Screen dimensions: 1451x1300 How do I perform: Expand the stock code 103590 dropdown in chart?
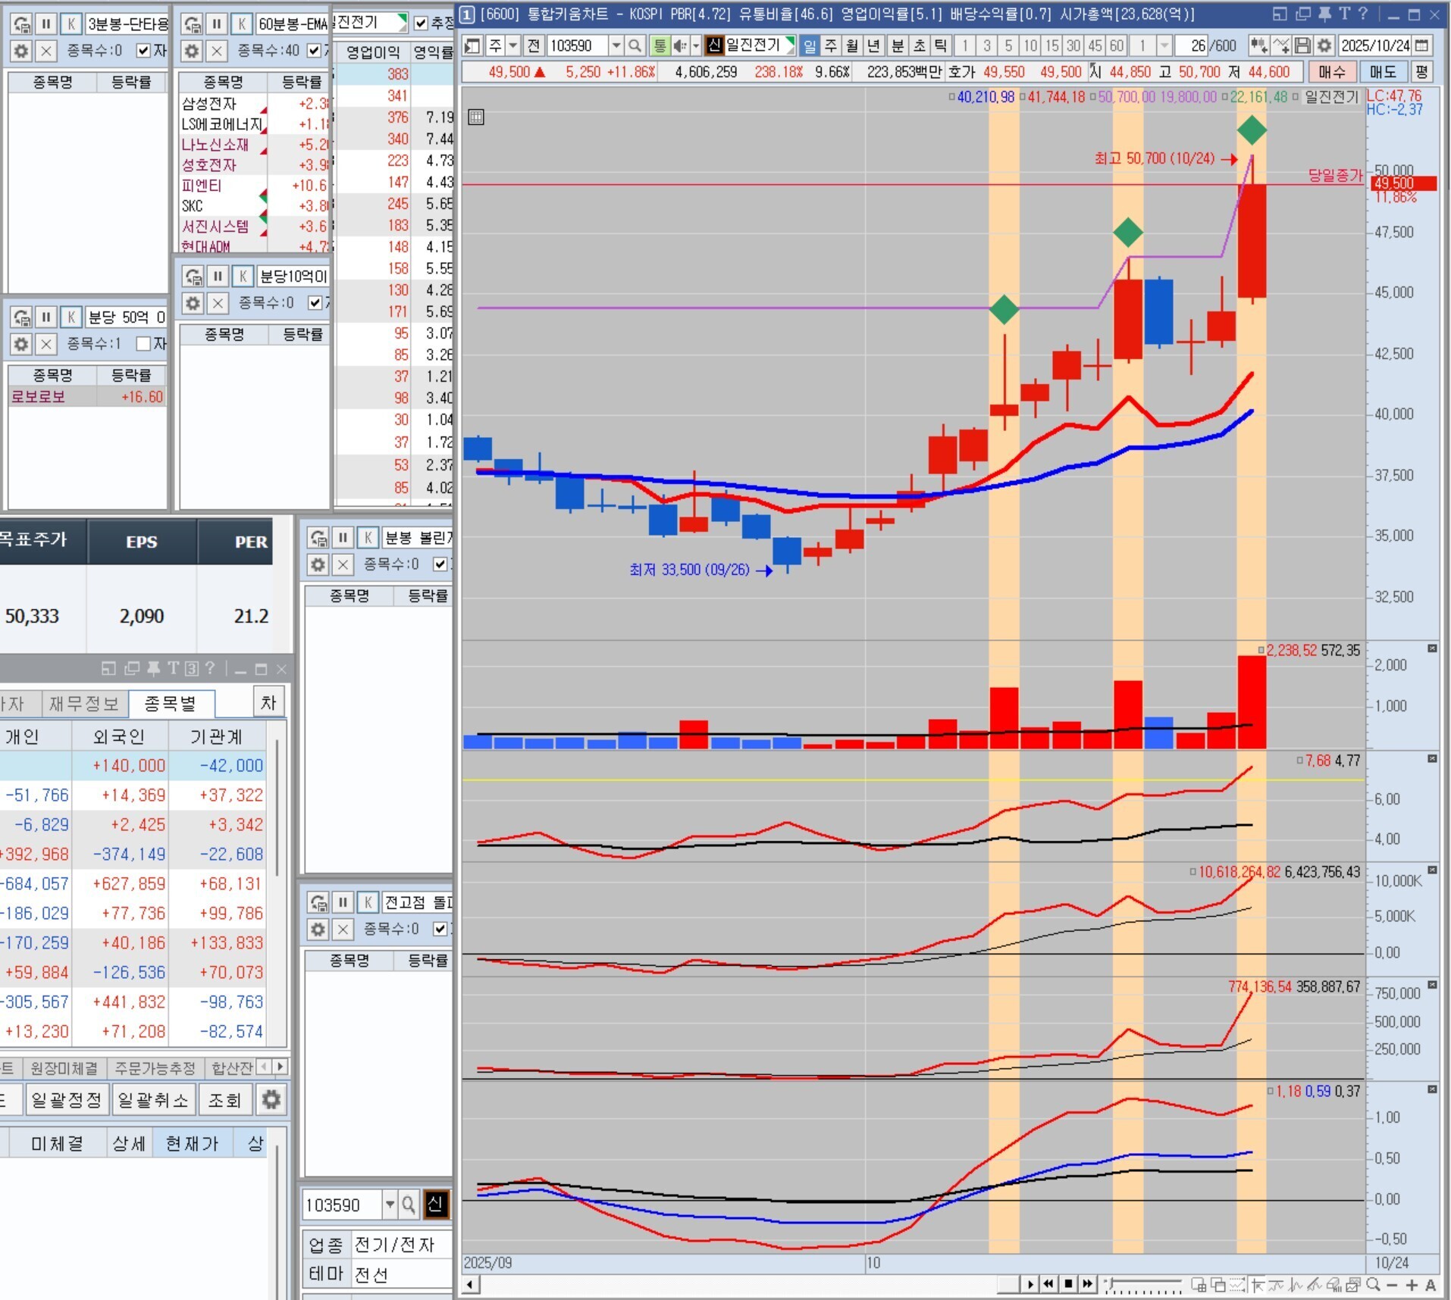point(616,46)
